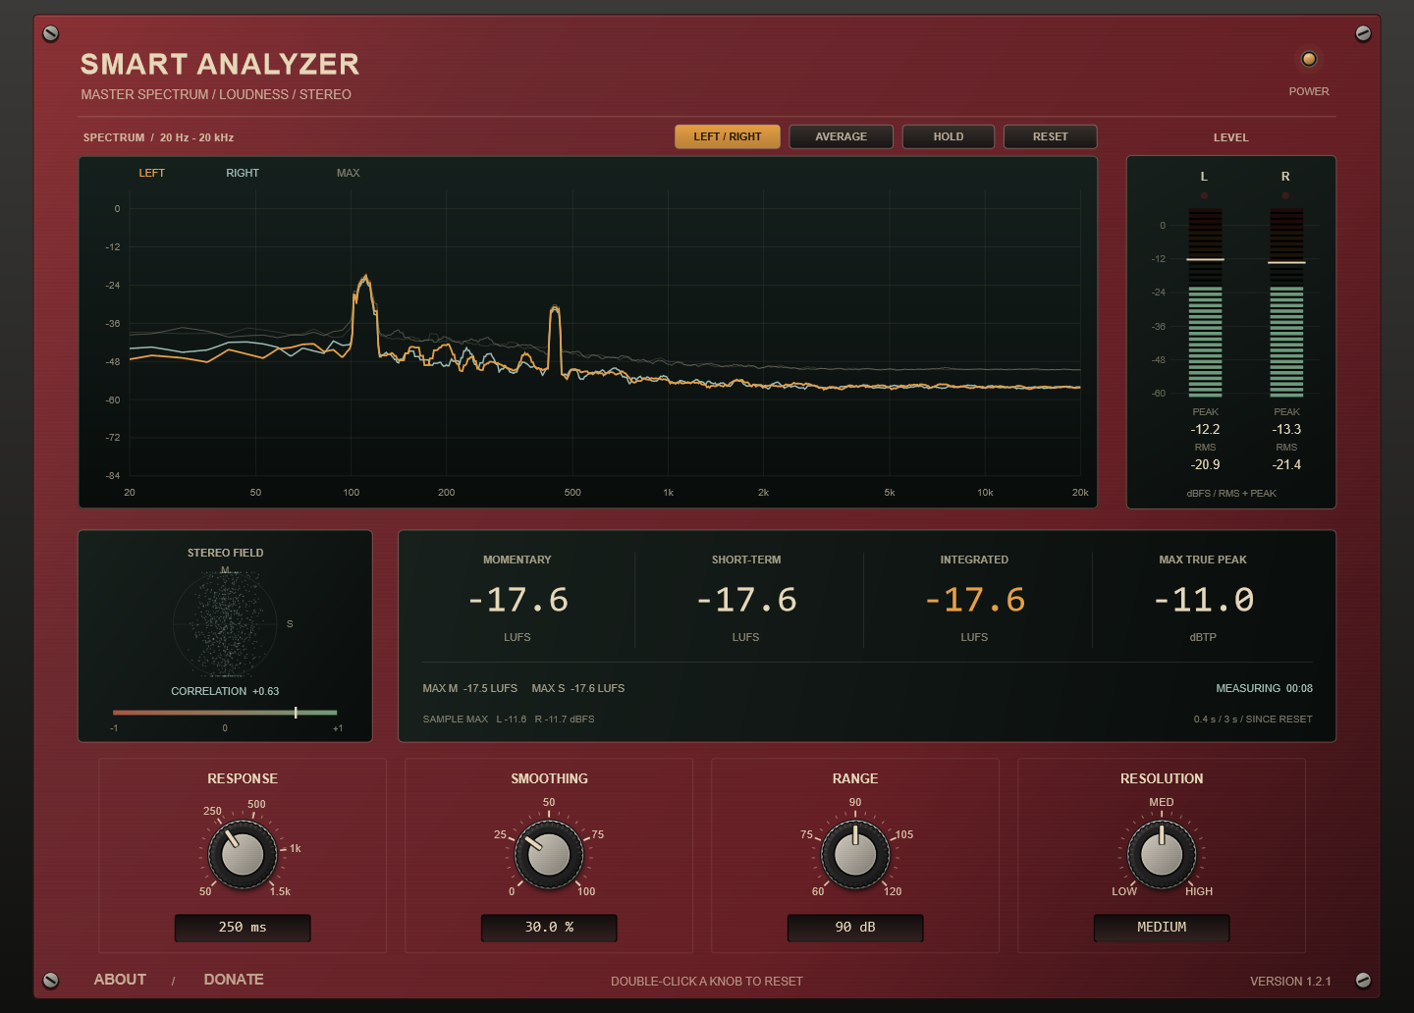The height and width of the screenshot is (1013, 1414).
Task: Click the RIGHT legend label in spectrum
Action: tap(243, 173)
